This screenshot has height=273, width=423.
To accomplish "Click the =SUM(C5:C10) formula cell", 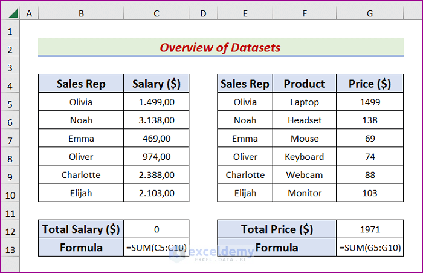I will [x=157, y=248].
